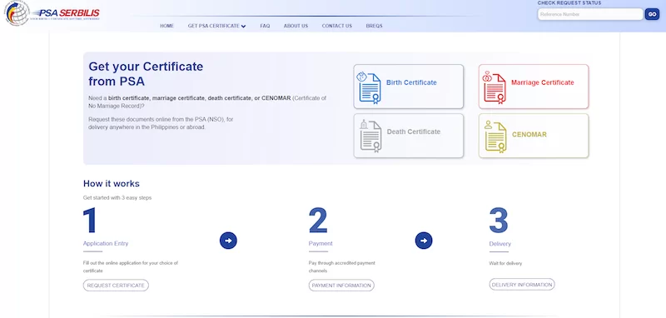
Task: Click the Check Request Status label
Action: (x=569, y=3)
